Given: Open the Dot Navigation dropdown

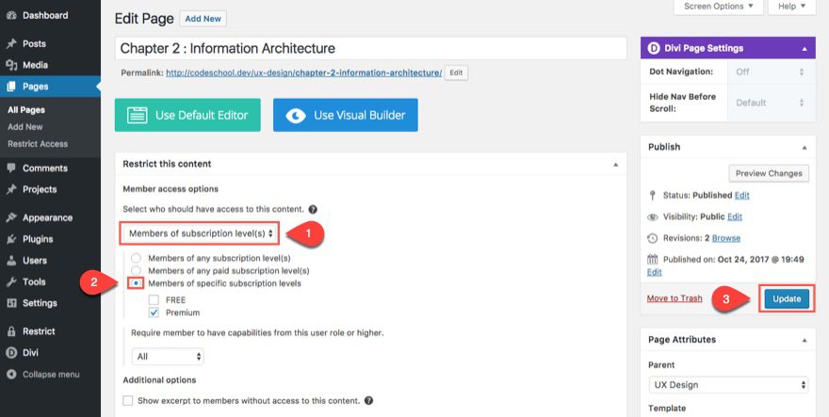Looking at the screenshot, I should (768, 72).
